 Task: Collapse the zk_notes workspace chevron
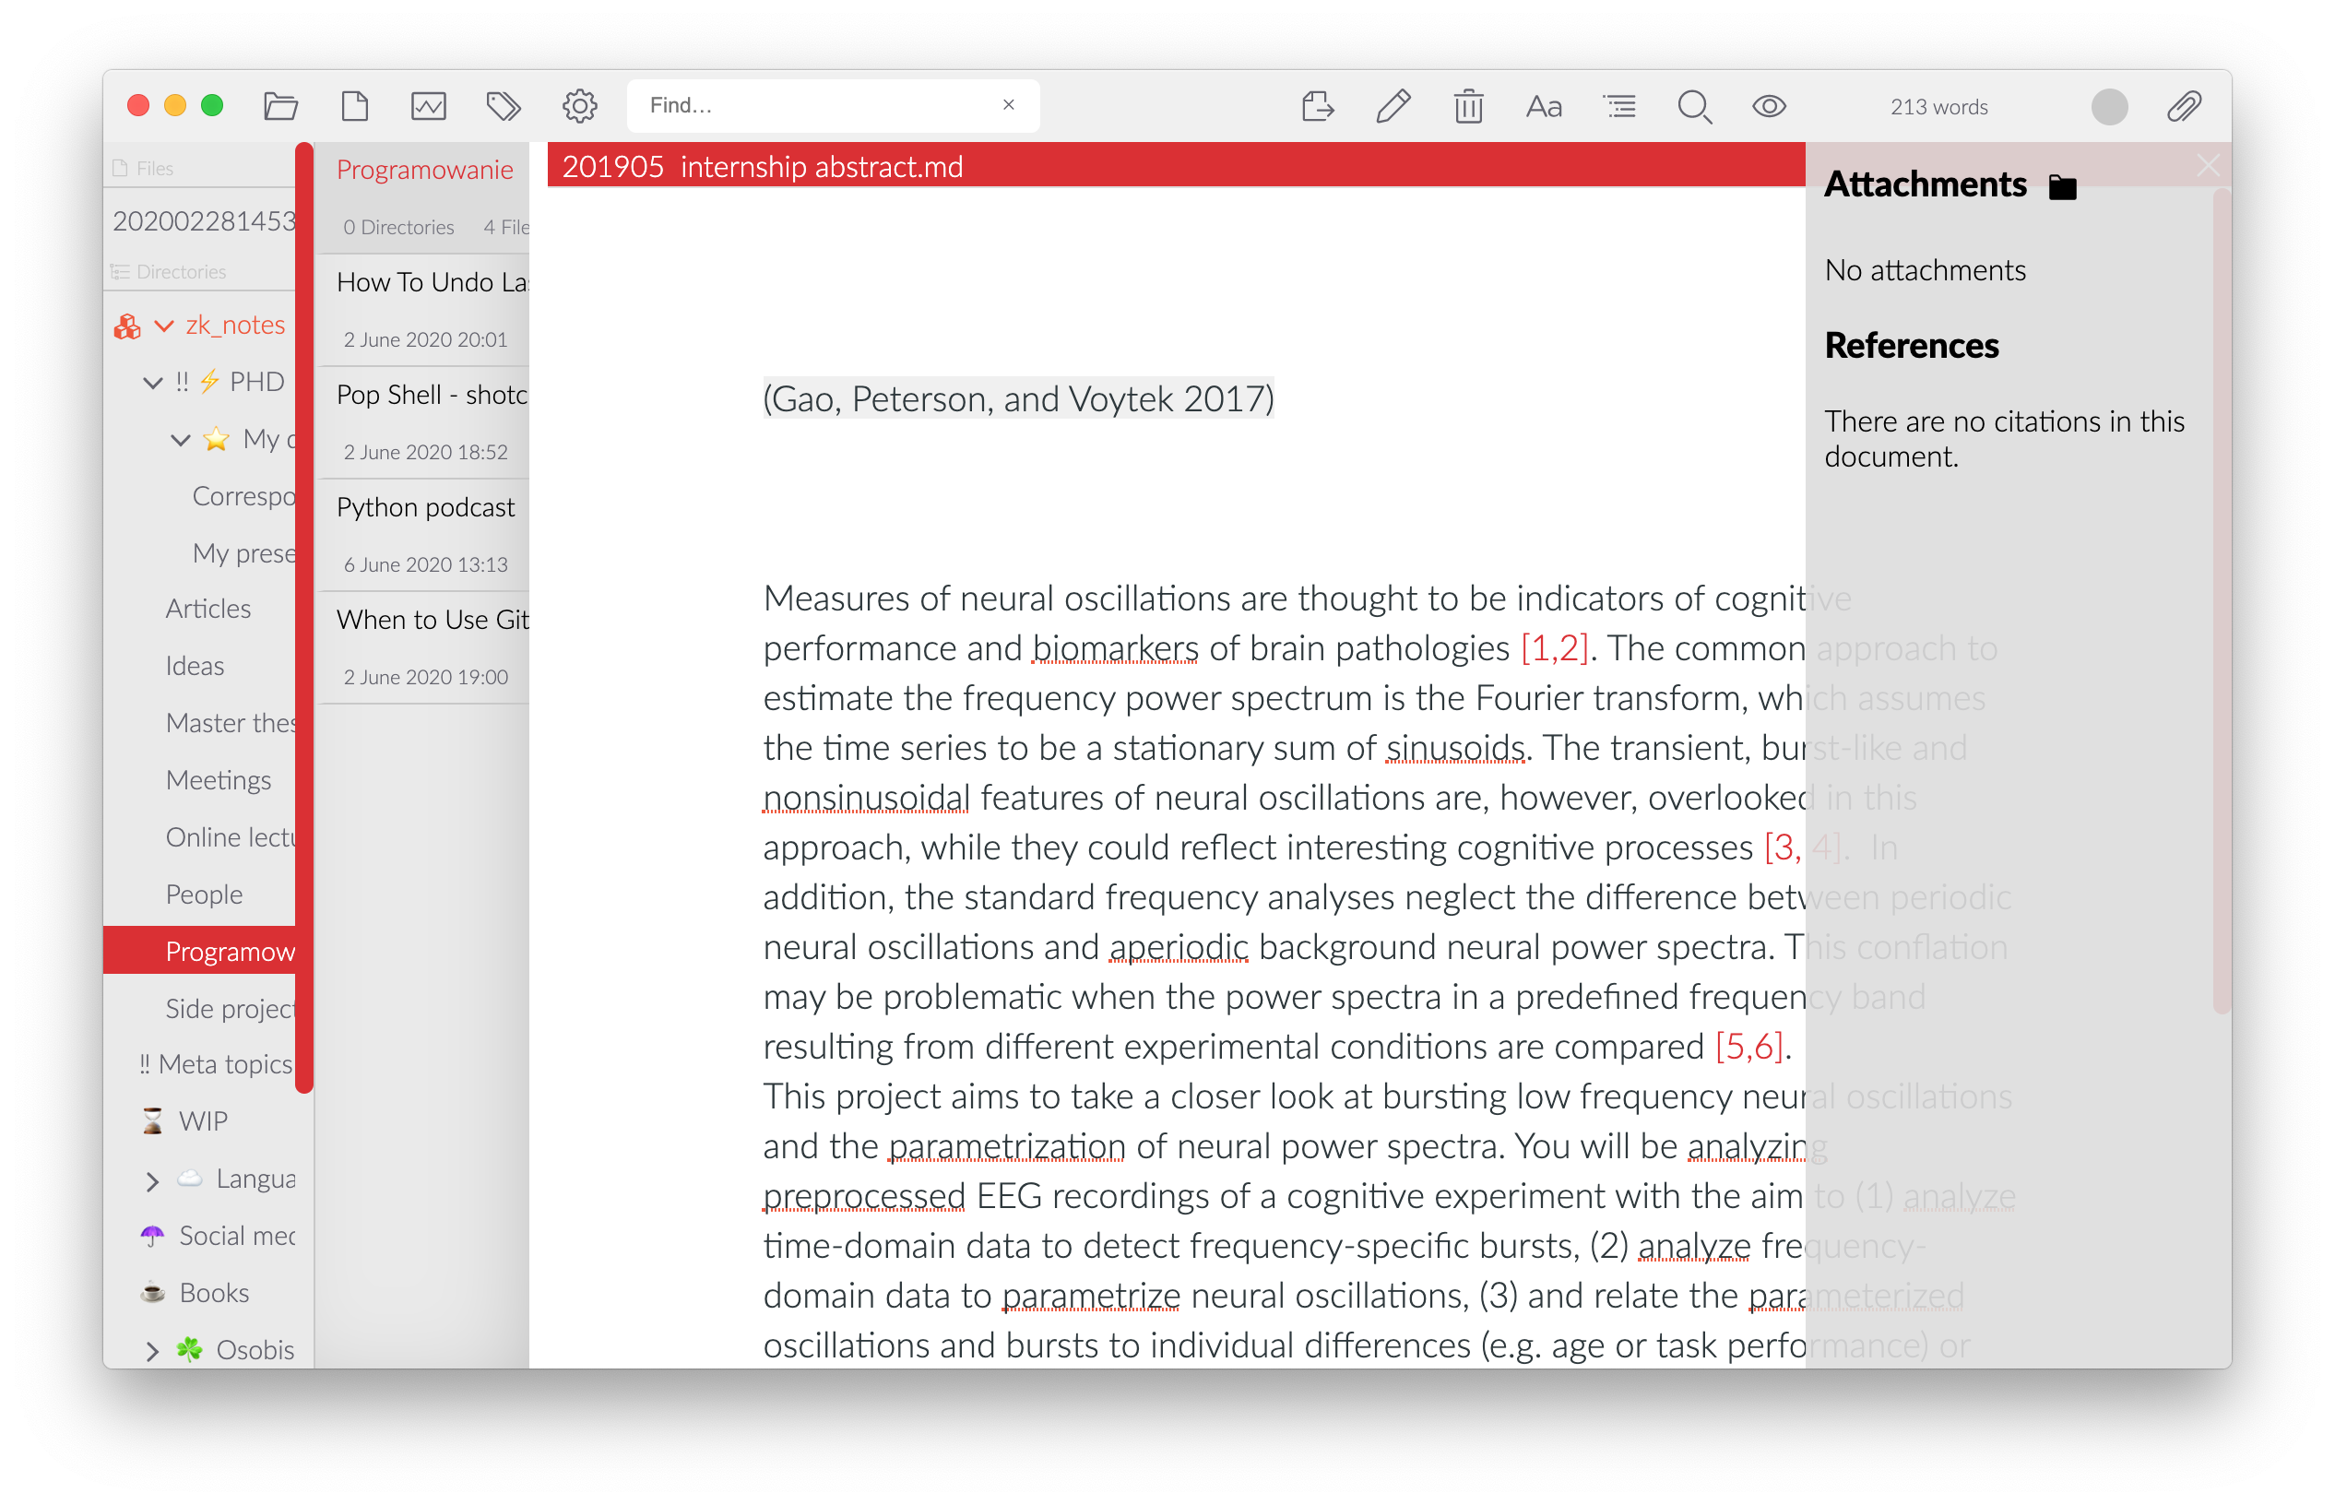click(164, 326)
